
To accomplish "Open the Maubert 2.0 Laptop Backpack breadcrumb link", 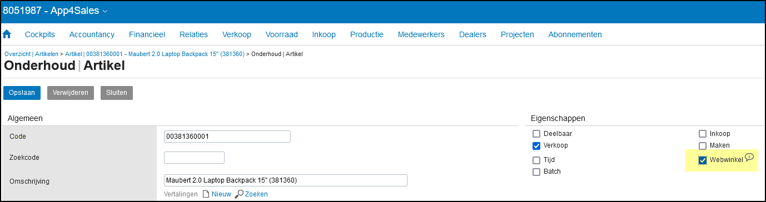I will point(155,54).
